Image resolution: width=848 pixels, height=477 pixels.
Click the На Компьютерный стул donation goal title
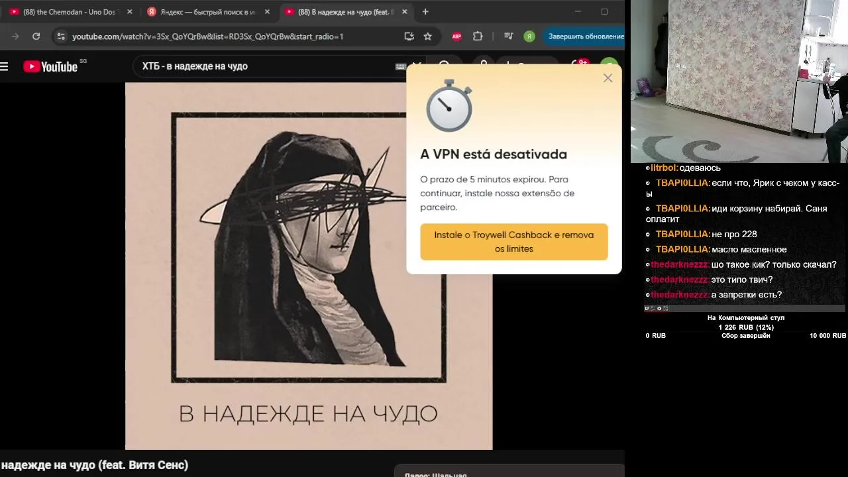(746, 318)
